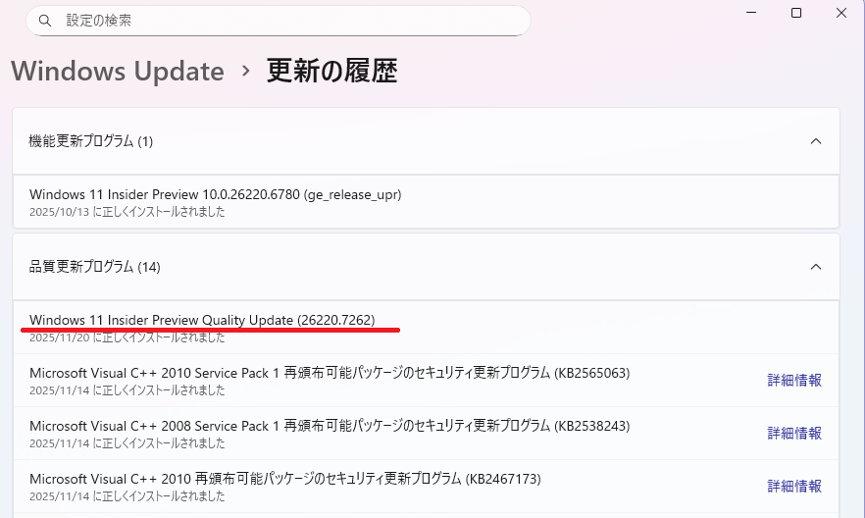Image resolution: width=865 pixels, height=518 pixels.
Task: Open 詳細情報 link for KB2565063
Action: coord(794,380)
